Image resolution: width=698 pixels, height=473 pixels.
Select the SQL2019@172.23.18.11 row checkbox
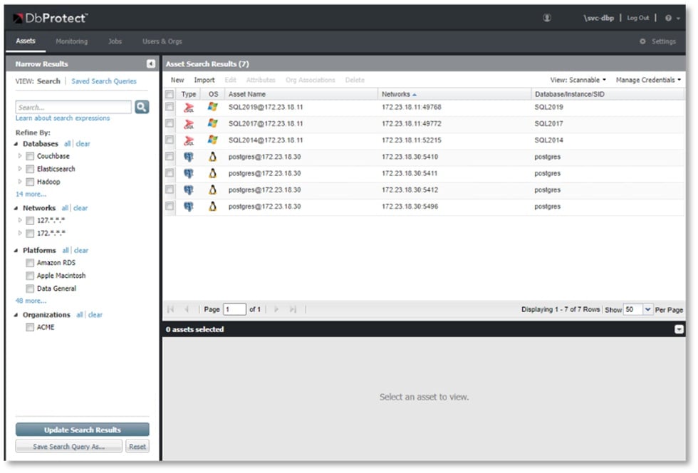tap(170, 107)
